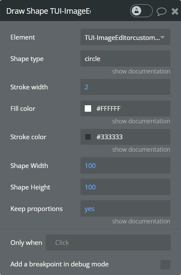
Task: Click the #333333 stroke color text
Action: click(110, 137)
